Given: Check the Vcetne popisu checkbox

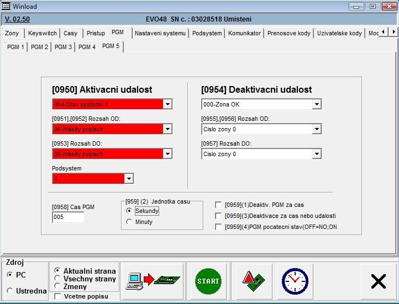Looking at the screenshot, I should click(58, 297).
